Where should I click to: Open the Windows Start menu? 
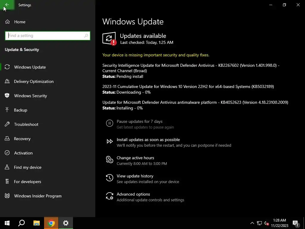[x=7, y=223]
